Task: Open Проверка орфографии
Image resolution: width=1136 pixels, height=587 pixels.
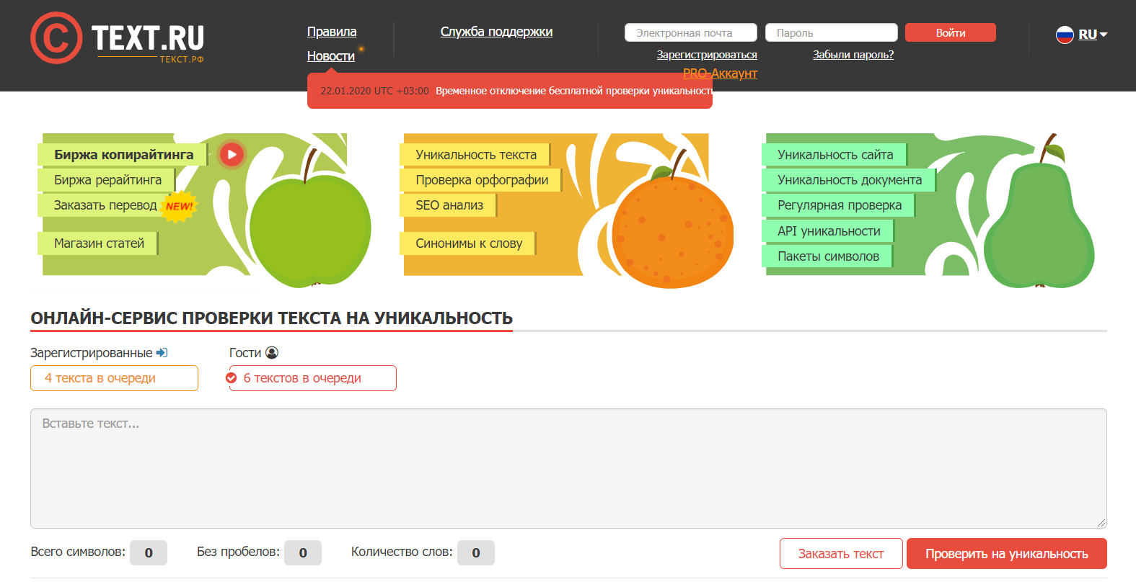Action: (482, 180)
